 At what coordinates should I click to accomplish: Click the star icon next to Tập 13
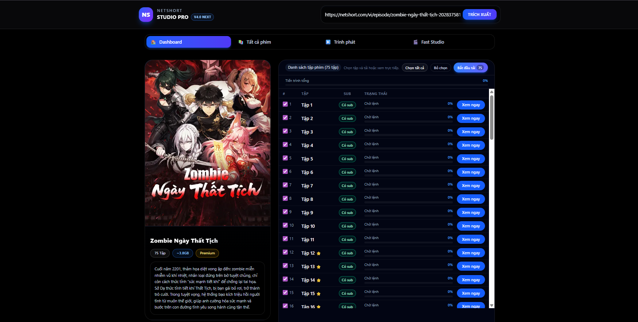(x=319, y=267)
